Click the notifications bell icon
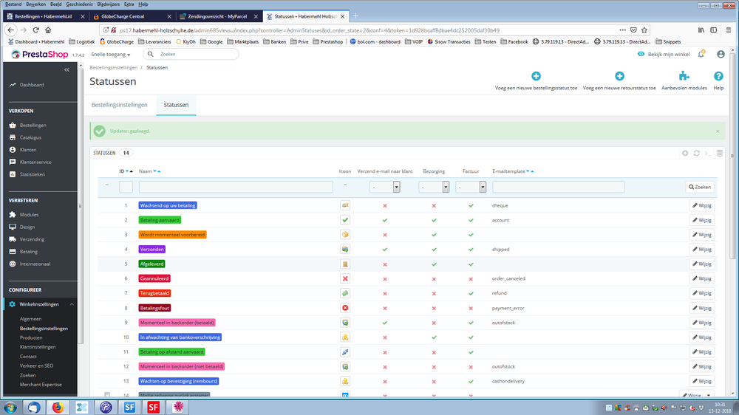Screen dimensions: 739x415 [x=701, y=54]
